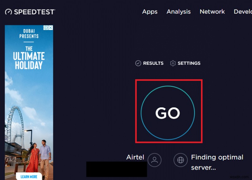Open the SETTINGS link

[189, 63]
